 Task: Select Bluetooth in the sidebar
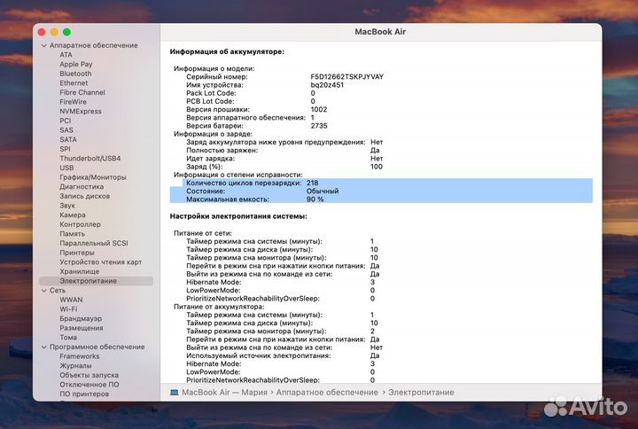(x=75, y=74)
